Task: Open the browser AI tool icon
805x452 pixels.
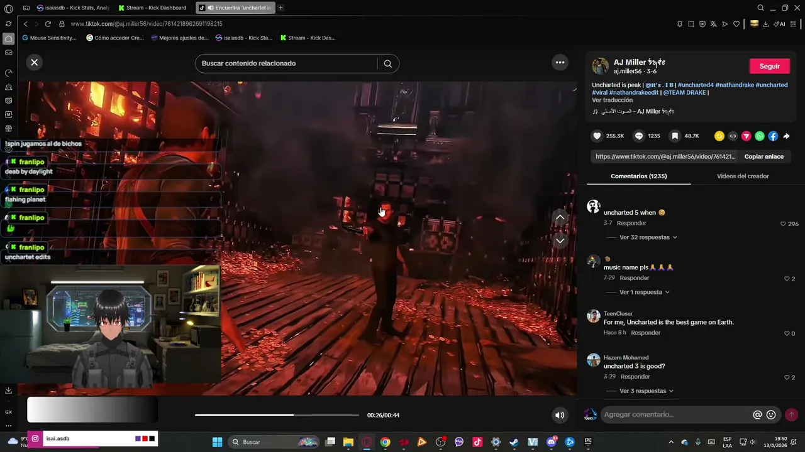Action: [780, 24]
